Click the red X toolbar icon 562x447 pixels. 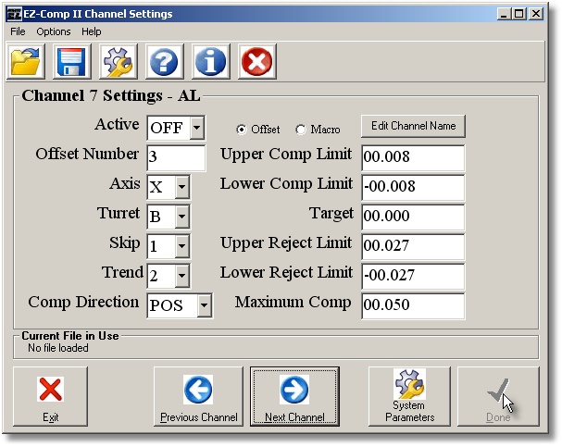pyautogui.click(x=257, y=61)
